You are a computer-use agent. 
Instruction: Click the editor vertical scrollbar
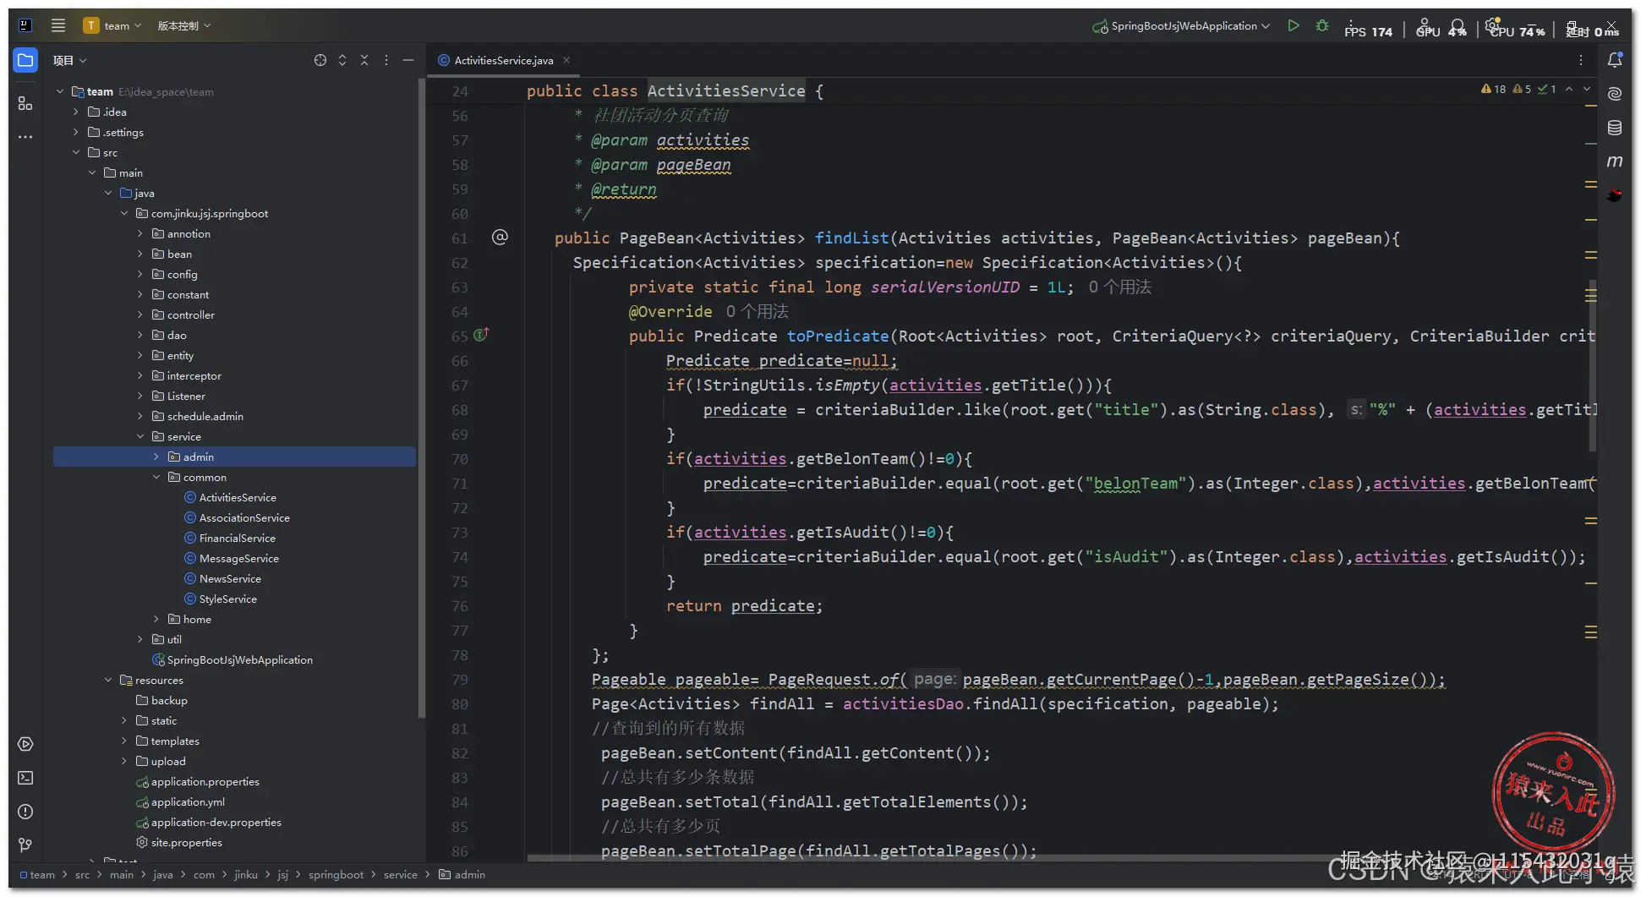coord(1593,364)
